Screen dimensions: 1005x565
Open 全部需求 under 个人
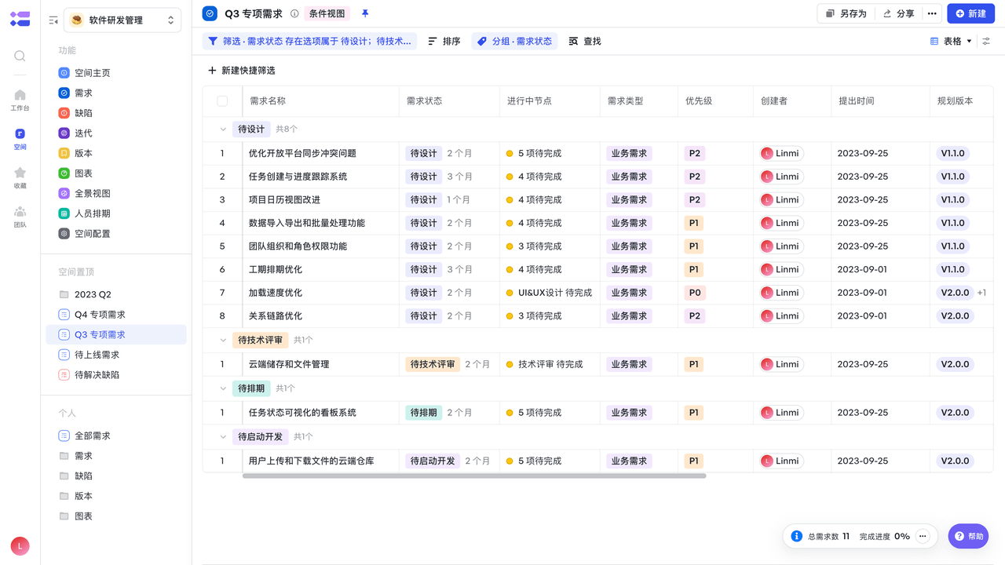point(84,436)
